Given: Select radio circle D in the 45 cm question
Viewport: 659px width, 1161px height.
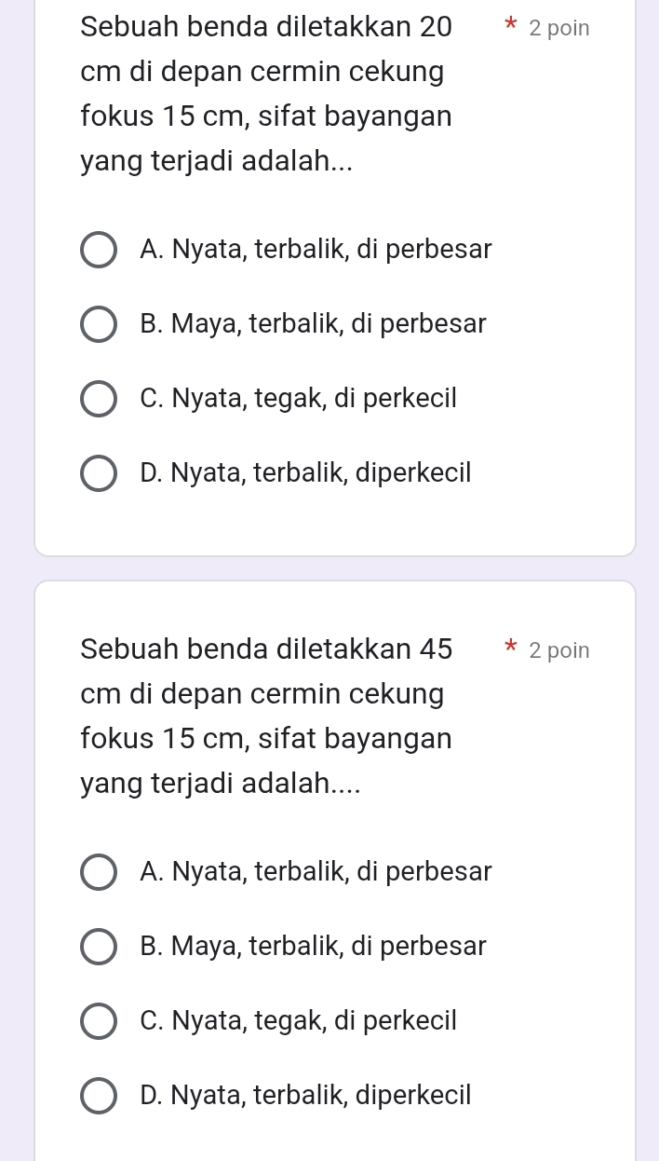Looking at the screenshot, I should (99, 1096).
